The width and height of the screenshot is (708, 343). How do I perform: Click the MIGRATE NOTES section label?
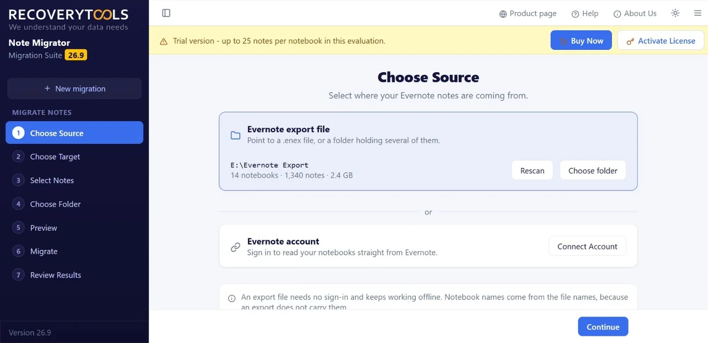pos(42,112)
